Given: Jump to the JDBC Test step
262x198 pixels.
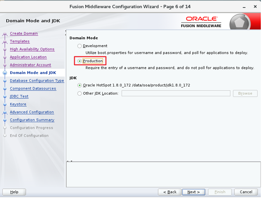Looking at the screenshot, I should coord(19,96).
